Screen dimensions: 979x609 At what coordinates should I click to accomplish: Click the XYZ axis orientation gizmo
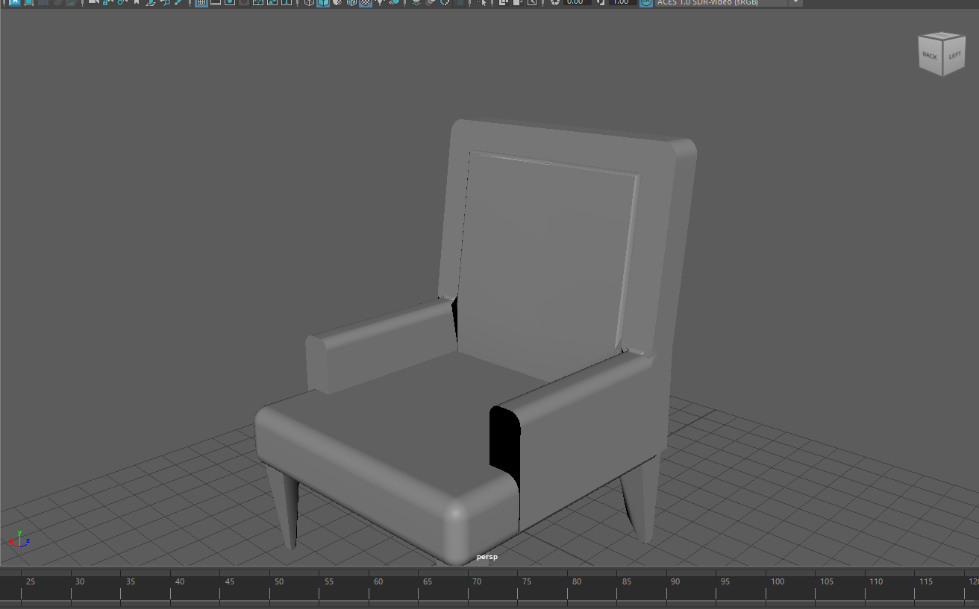19,540
